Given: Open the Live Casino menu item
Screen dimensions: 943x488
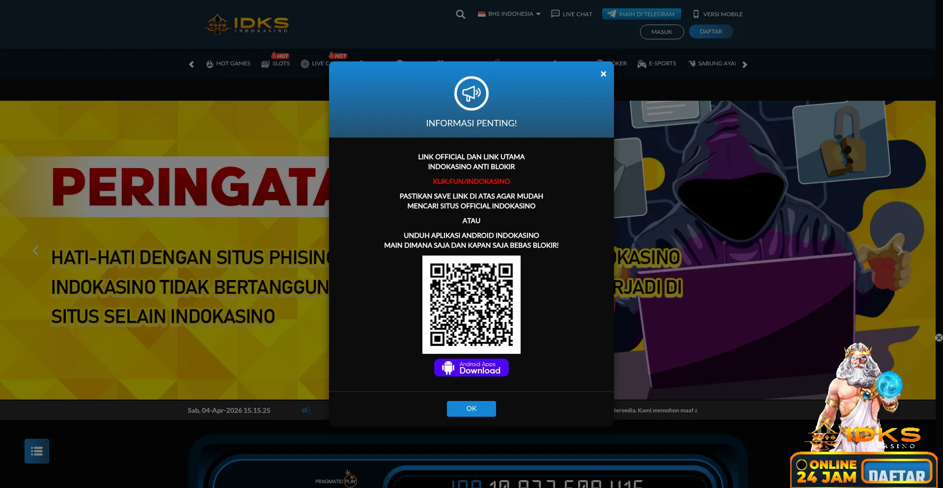Looking at the screenshot, I should pyautogui.click(x=315, y=63).
